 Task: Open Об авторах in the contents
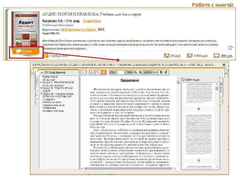49,80
